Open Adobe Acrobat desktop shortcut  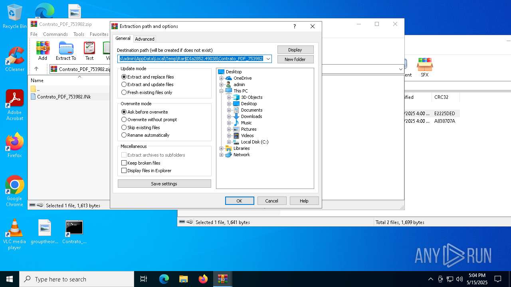tap(15, 105)
